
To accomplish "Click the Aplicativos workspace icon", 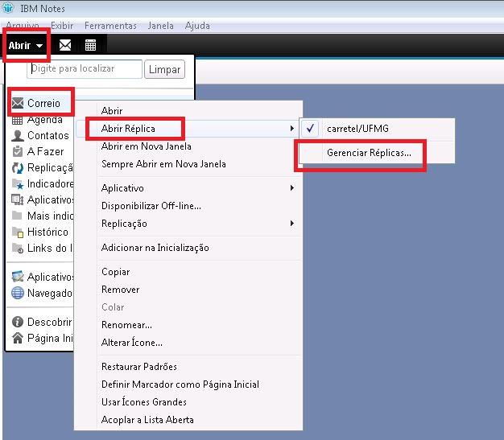I will coord(18,199).
